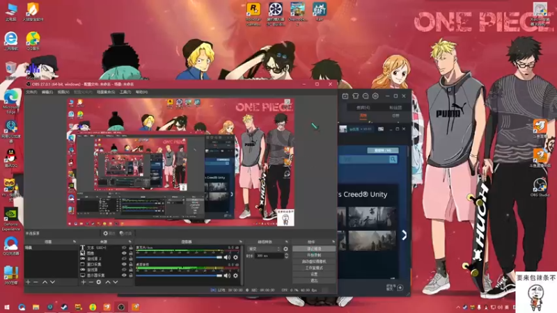Enable 工作室模式 studio mode
This screenshot has width=557, height=313.
(314, 268)
